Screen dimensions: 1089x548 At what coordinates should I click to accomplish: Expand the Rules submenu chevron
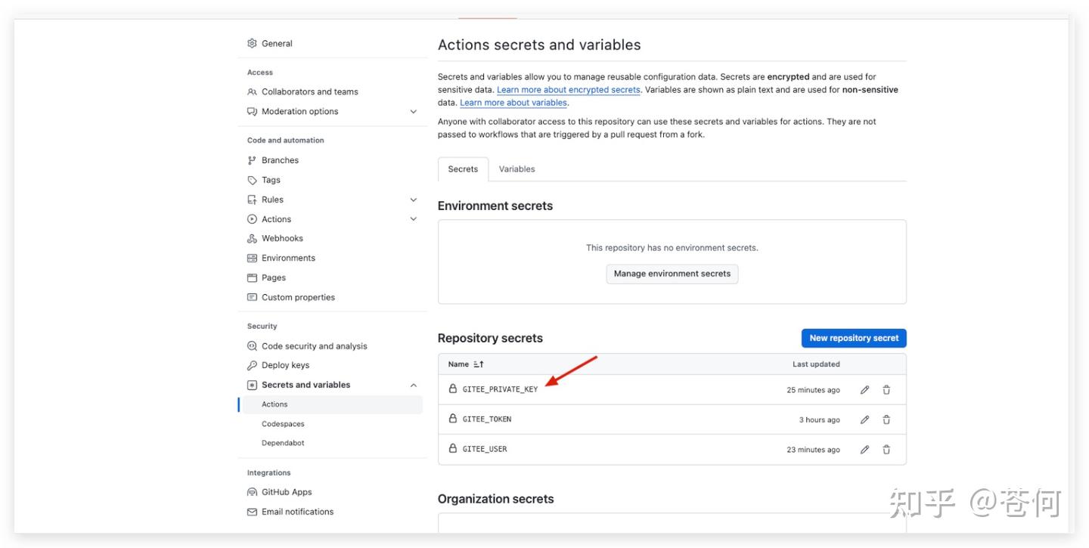pyautogui.click(x=413, y=200)
